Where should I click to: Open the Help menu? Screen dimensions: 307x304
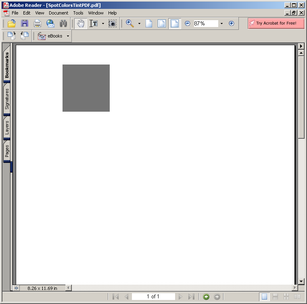coord(113,13)
